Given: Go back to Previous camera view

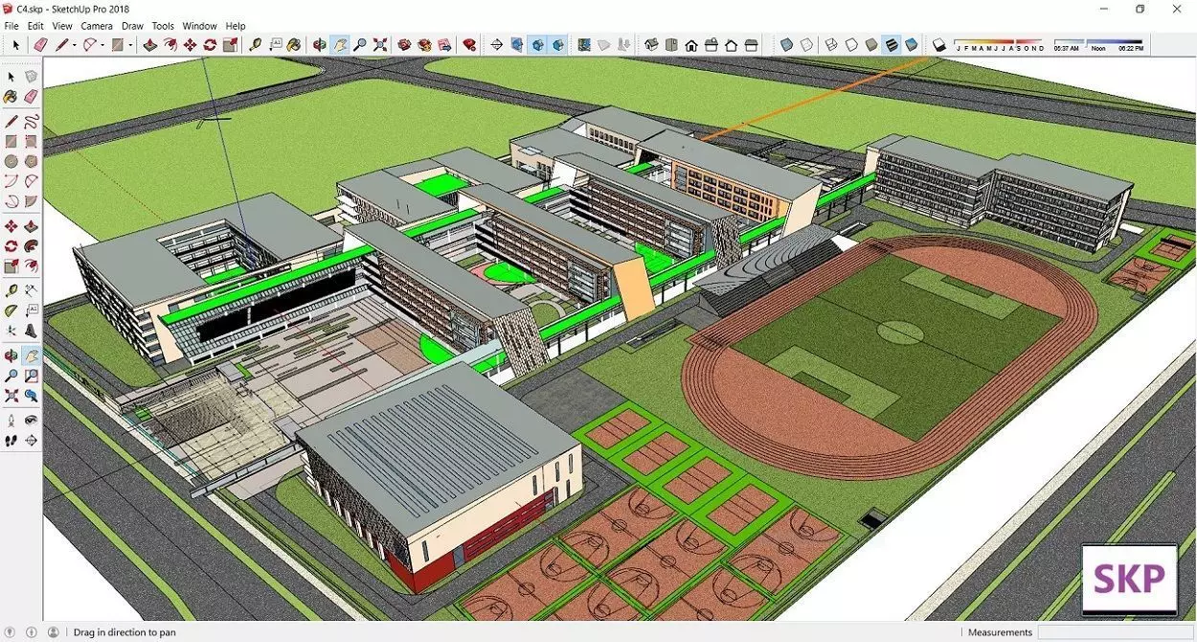Looking at the screenshot, I should point(31,396).
